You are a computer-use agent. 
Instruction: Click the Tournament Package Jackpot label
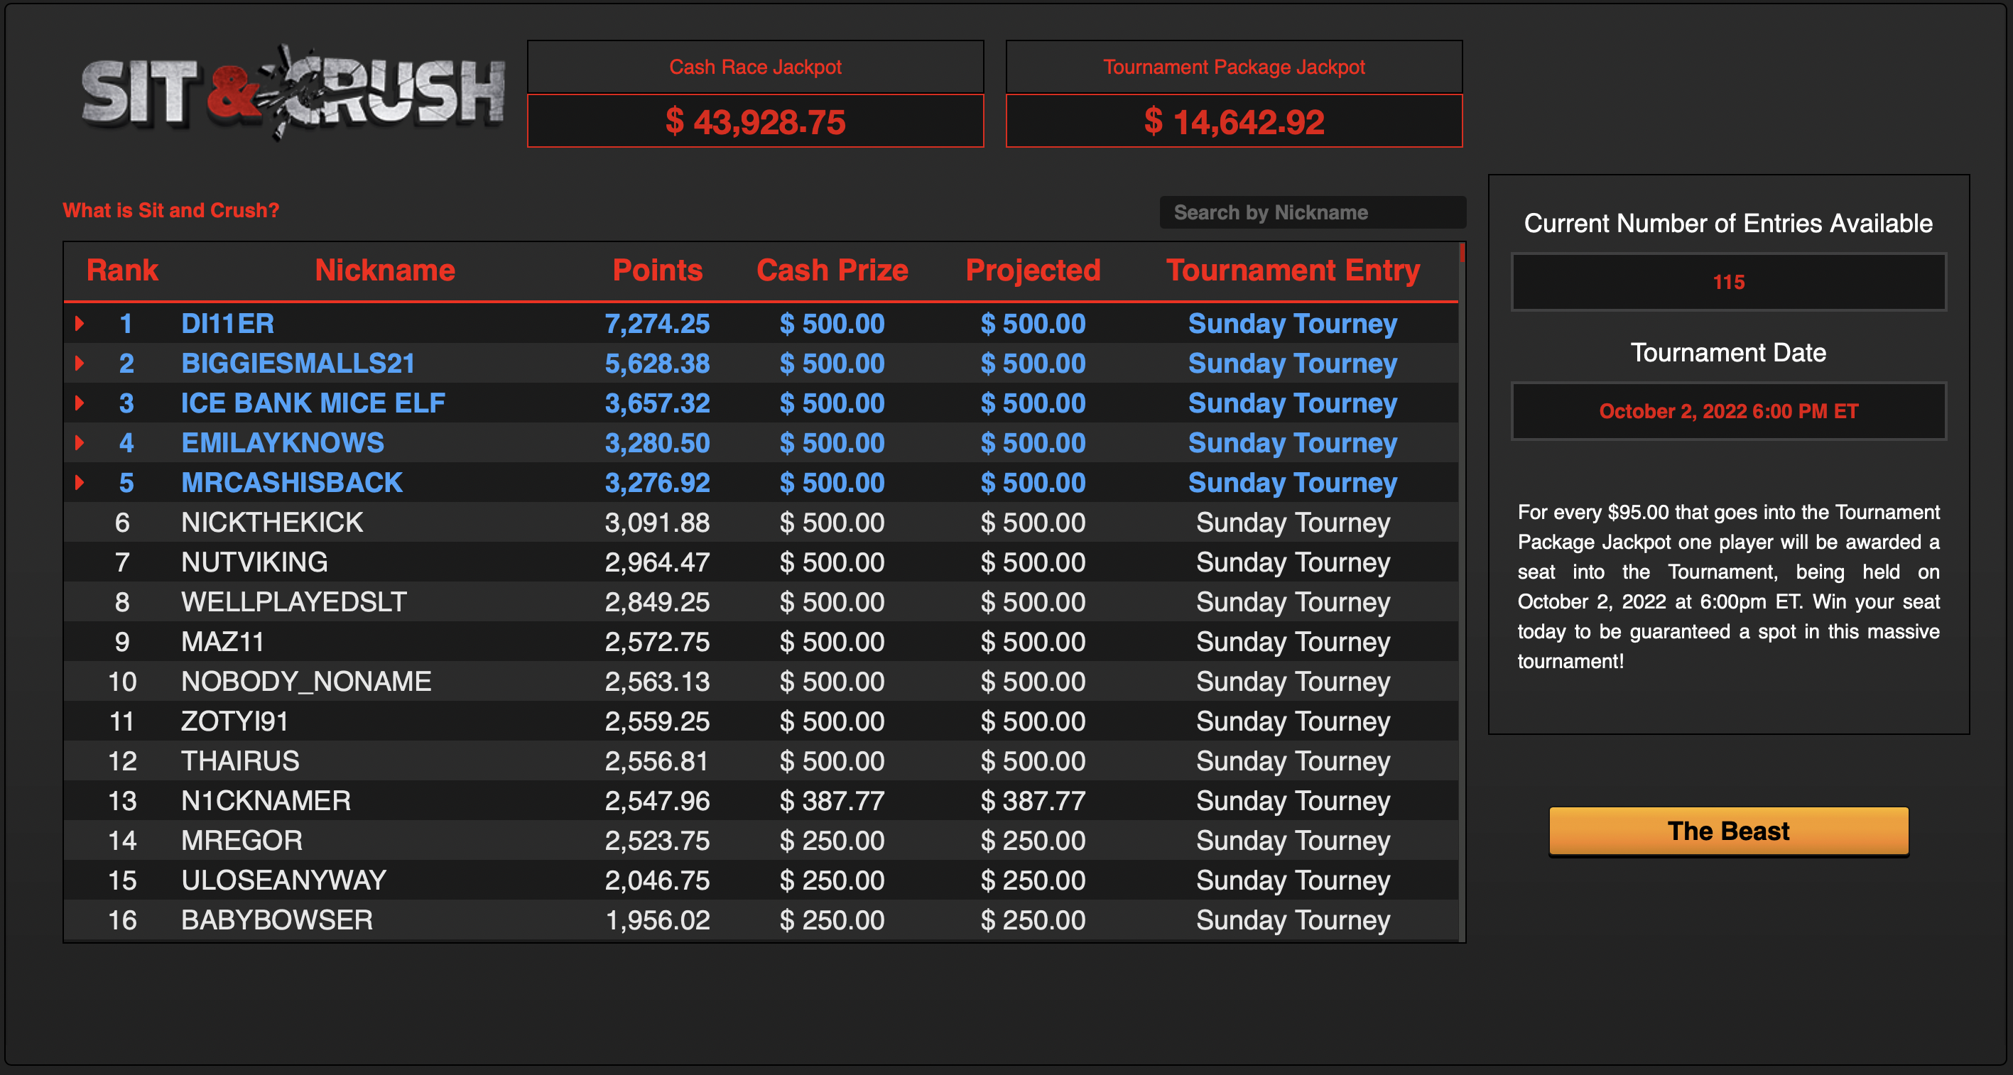(1234, 67)
